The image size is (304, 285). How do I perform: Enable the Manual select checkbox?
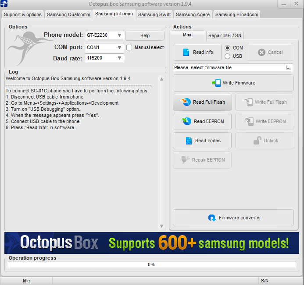(x=129, y=47)
